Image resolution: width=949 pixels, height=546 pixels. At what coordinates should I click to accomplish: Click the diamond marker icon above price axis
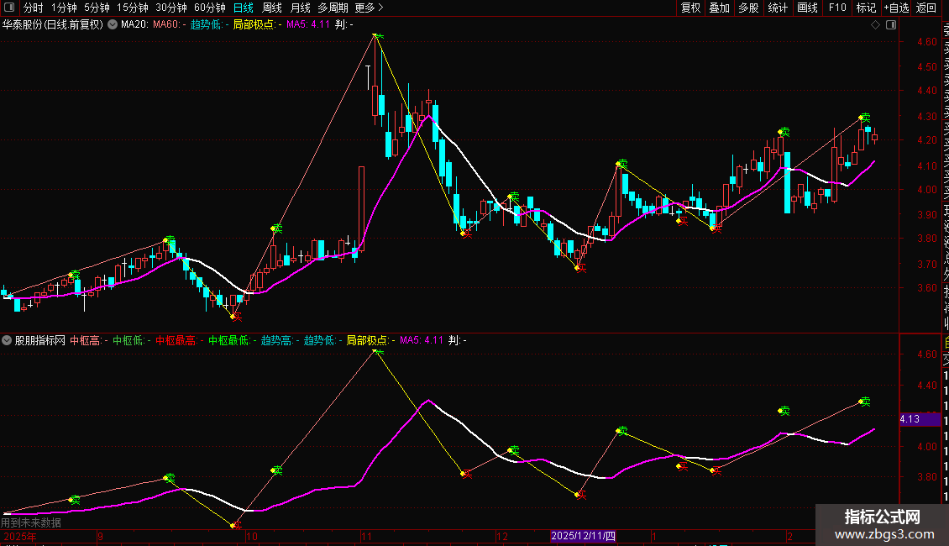tap(875, 24)
